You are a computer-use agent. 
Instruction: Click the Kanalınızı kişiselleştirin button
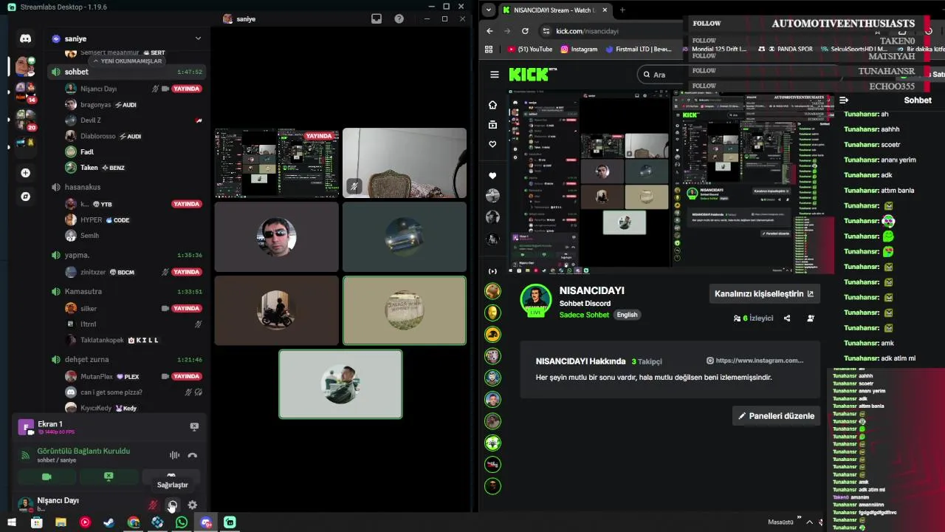[x=764, y=293]
